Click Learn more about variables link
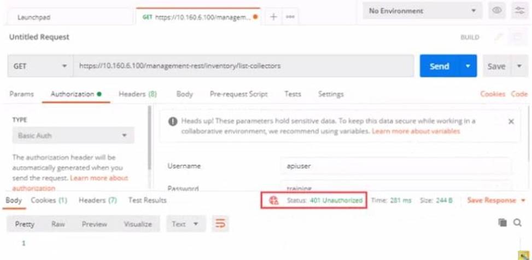The width and height of the screenshot is (532, 260). [416, 131]
